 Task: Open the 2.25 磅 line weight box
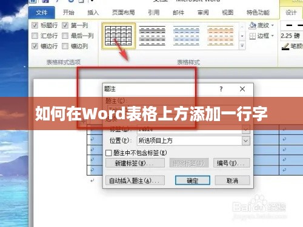click(x=291, y=36)
